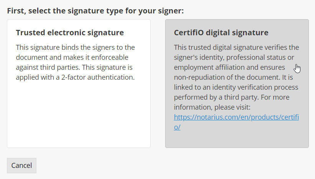Click "This signature binds the signers" line

coord(75,48)
